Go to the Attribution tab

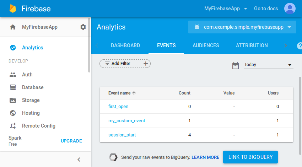tap(252, 45)
